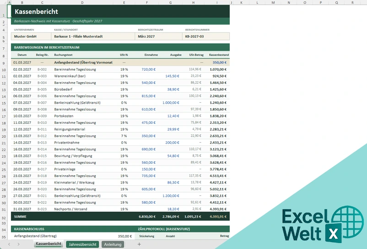Switch to the Jahresübersicht sheet tab
The height and width of the screenshot is (249, 367).
click(82, 244)
